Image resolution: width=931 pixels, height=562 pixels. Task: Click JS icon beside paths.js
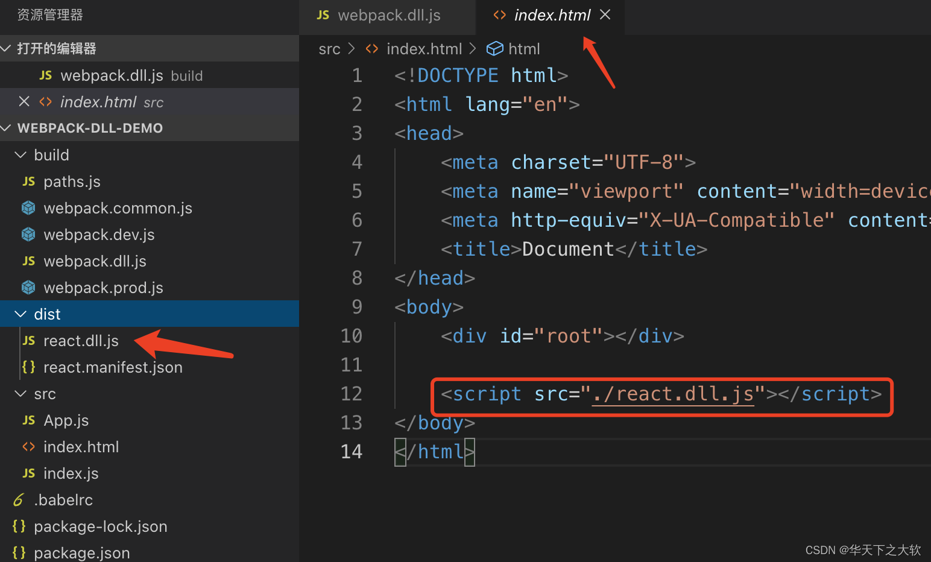28,182
